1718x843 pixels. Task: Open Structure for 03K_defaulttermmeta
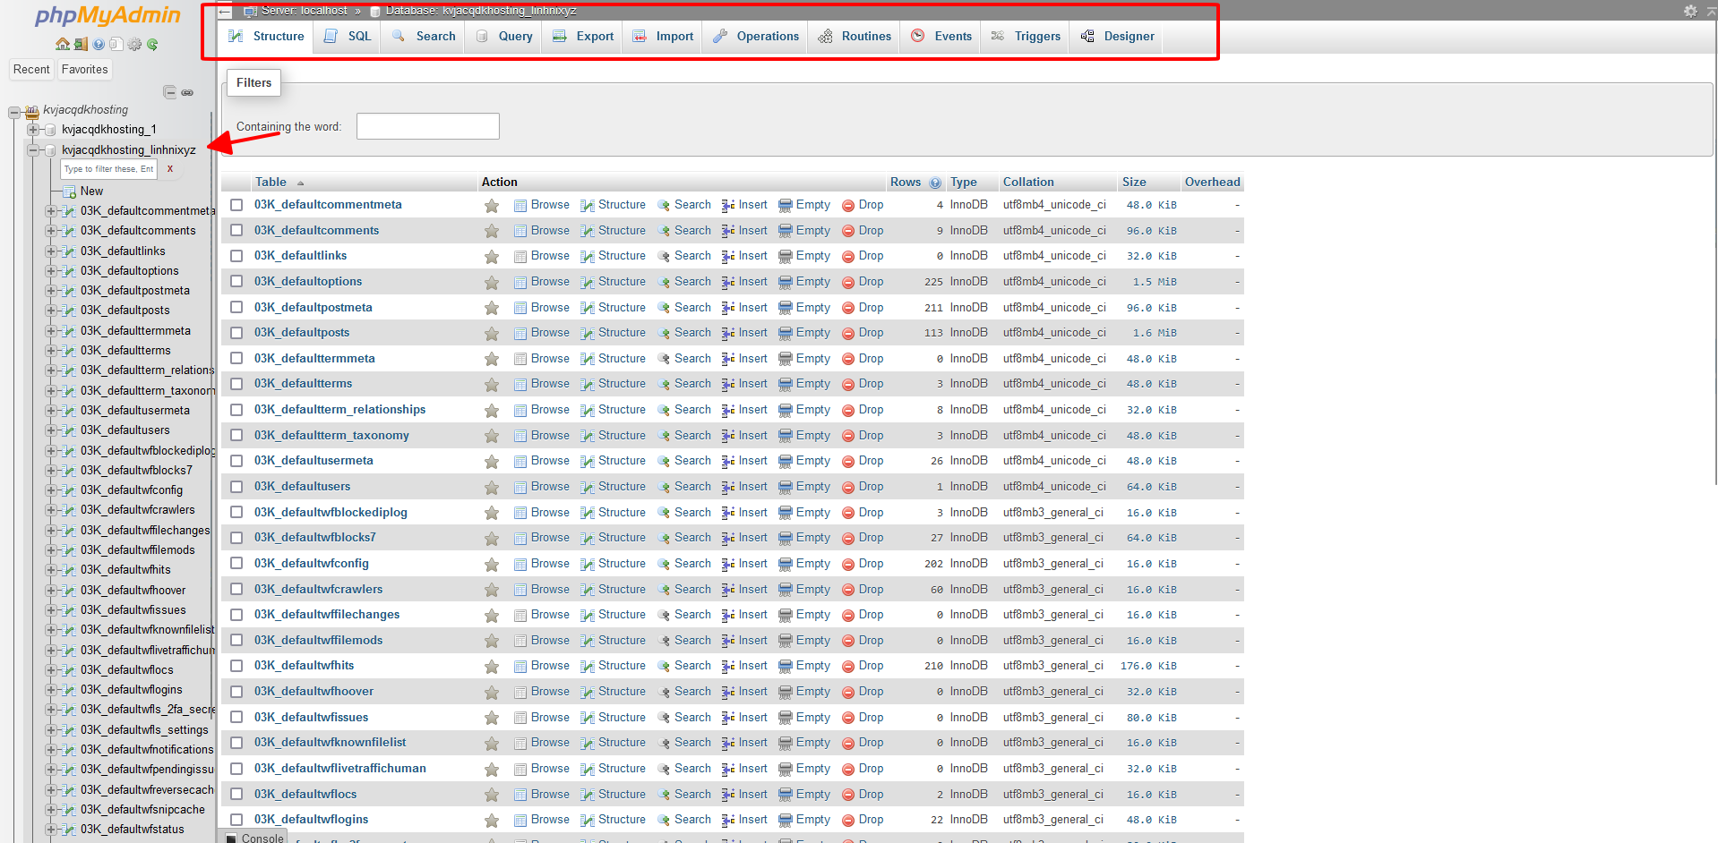point(614,359)
